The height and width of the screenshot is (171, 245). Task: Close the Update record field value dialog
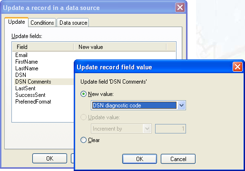(x=237, y=67)
